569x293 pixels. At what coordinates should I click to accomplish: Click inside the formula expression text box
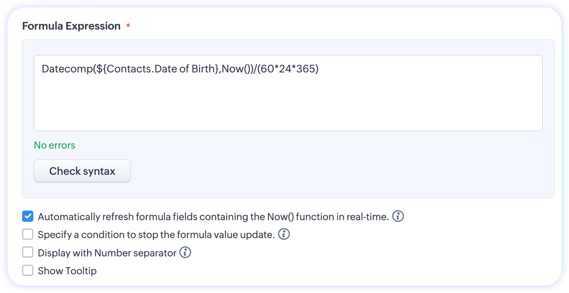[x=287, y=104]
